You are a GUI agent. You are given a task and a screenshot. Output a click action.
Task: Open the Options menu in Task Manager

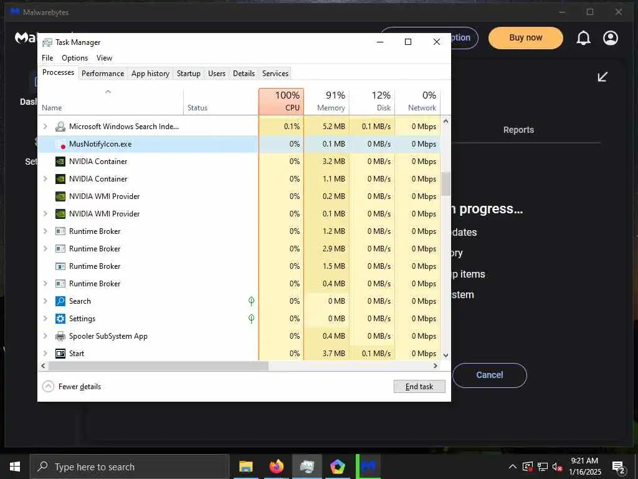click(x=75, y=58)
